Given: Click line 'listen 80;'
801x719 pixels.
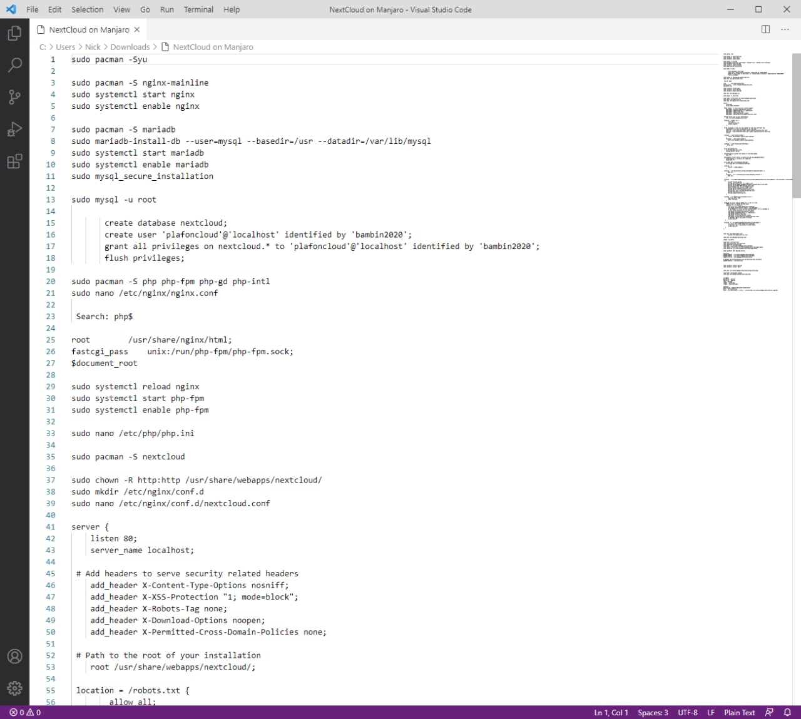Looking at the screenshot, I should coord(113,538).
